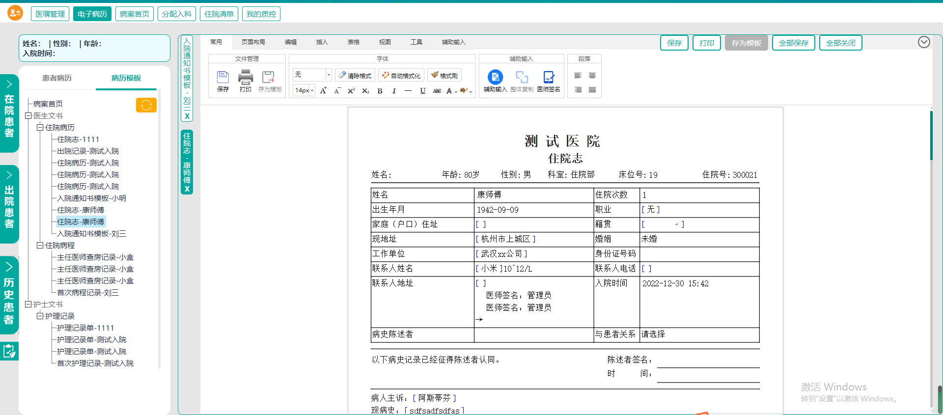This screenshot has width=943, height=415.
Task: Open the 在院患者 side panel
Action: 9,113
